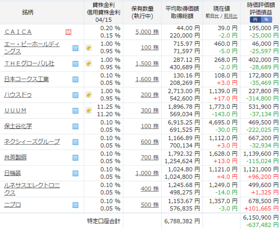Viewport: 280px width, 229px height.
Task: Open the calendar icon for 共英製鋼
Action: point(76,158)
